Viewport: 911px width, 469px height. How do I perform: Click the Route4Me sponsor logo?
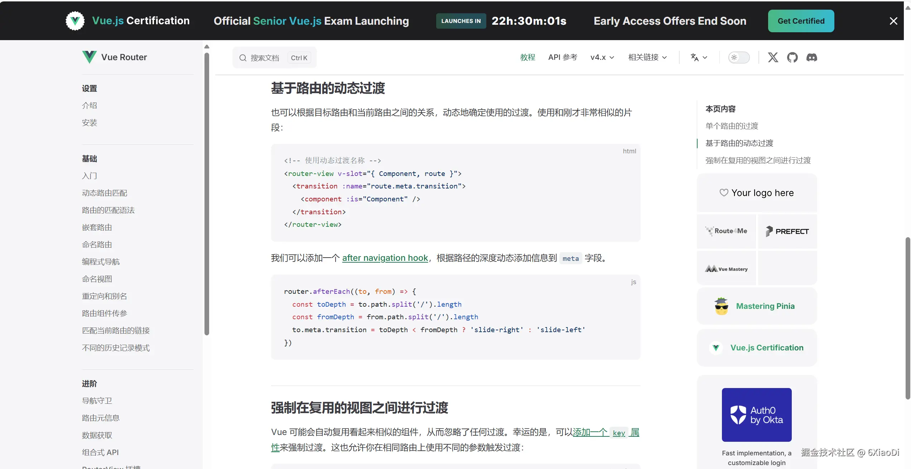point(726,231)
